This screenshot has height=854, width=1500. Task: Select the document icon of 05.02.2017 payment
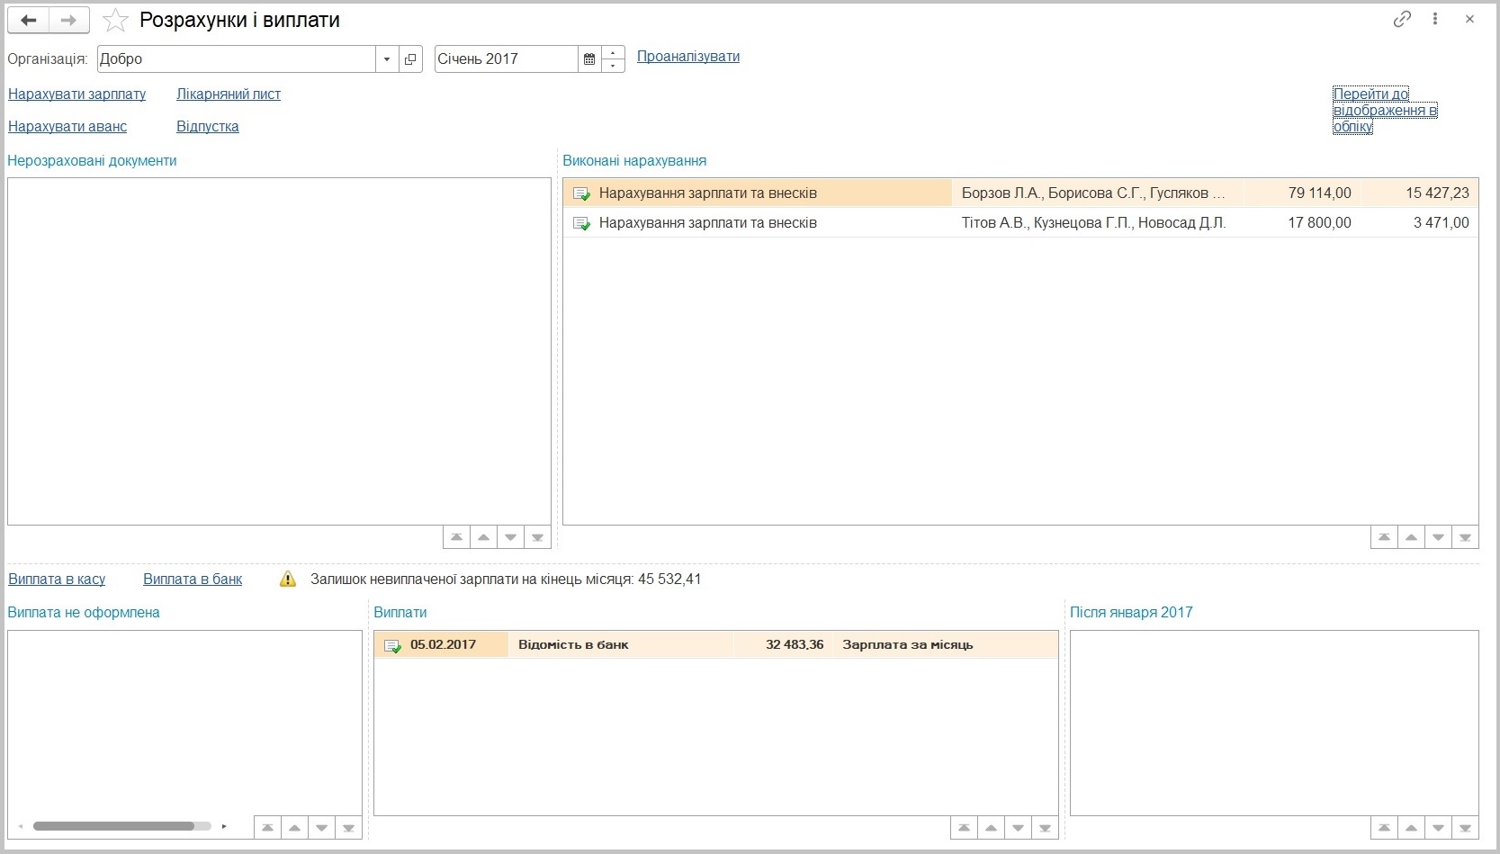pyautogui.click(x=392, y=645)
